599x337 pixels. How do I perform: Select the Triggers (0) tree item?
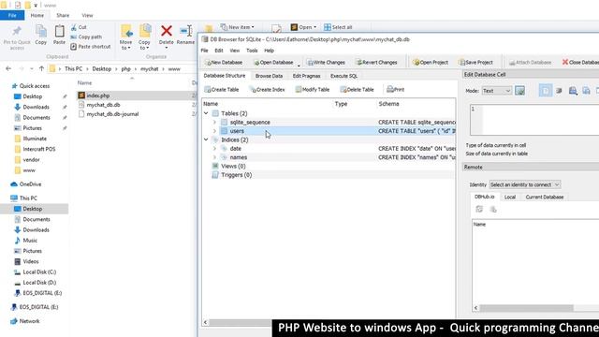pyautogui.click(x=236, y=175)
